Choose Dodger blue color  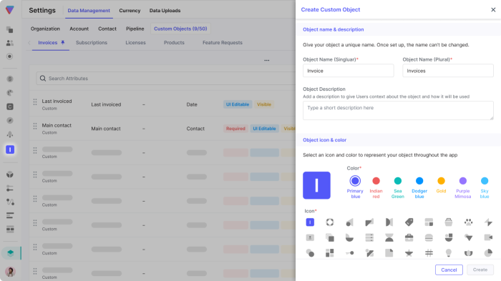tap(419, 181)
